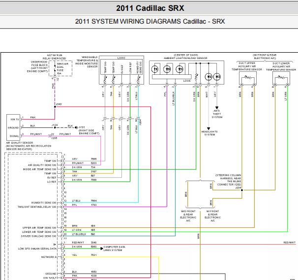Select the "WINDSHIELD TEMPERATURE & INSIDE MOISTURE SENSOR" label

pos(87,62)
